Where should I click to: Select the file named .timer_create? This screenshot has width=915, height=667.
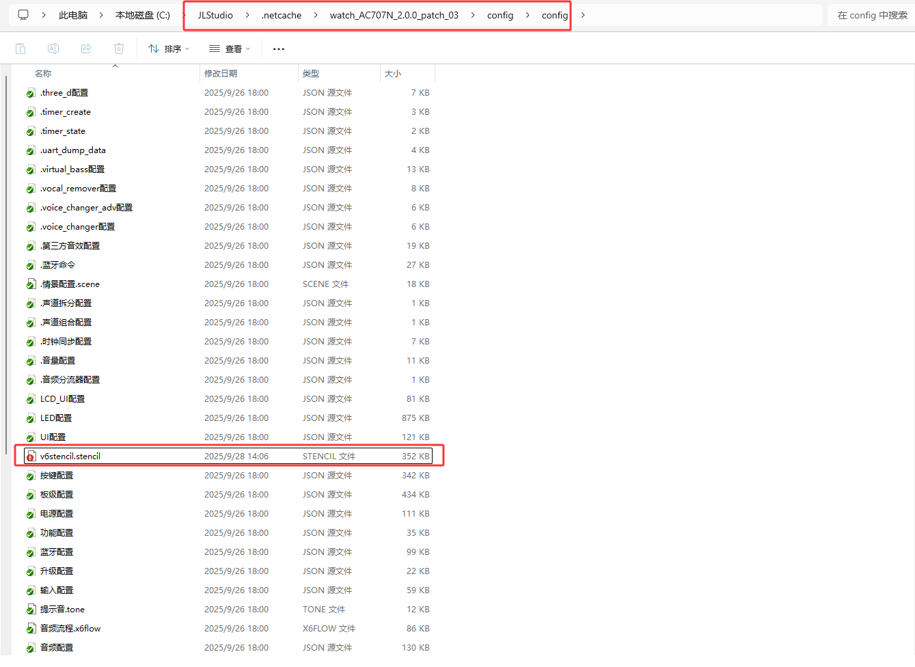point(66,112)
